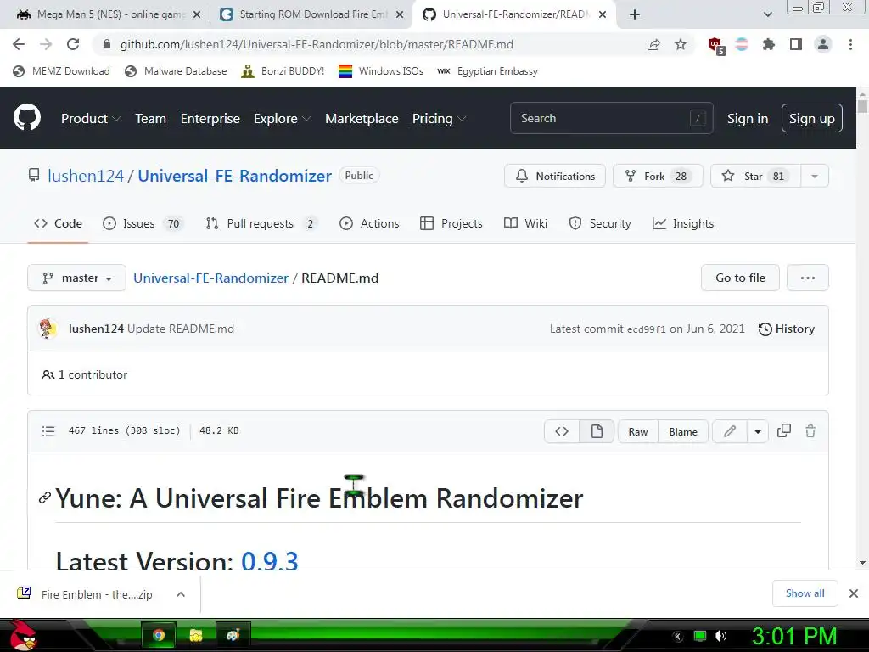Viewport: 869px width, 652px height.
Task: Open the Pull requests tab
Action: click(x=261, y=223)
